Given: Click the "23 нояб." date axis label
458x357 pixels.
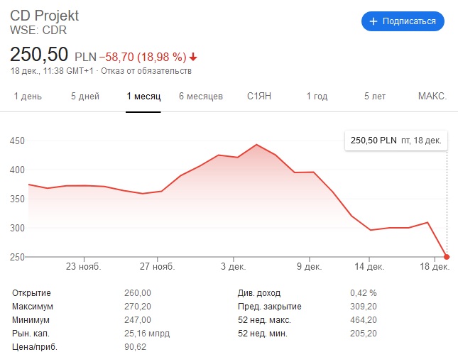Looking at the screenshot, I should [x=84, y=267].
